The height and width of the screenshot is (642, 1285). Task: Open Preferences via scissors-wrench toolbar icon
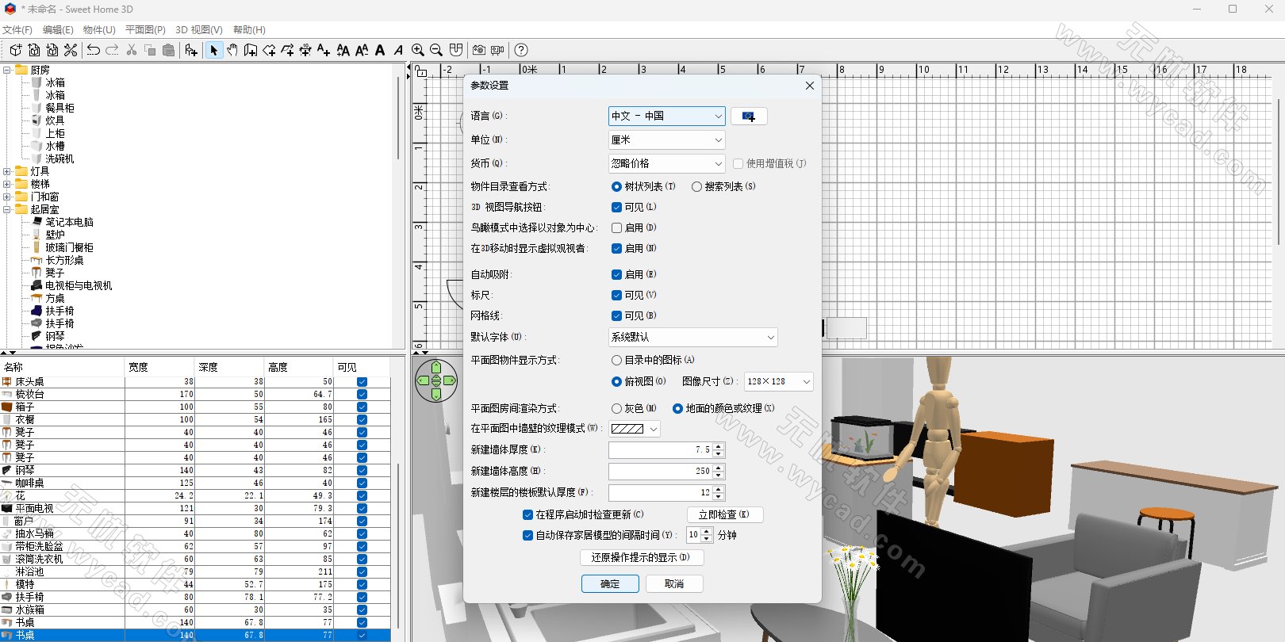pos(71,50)
